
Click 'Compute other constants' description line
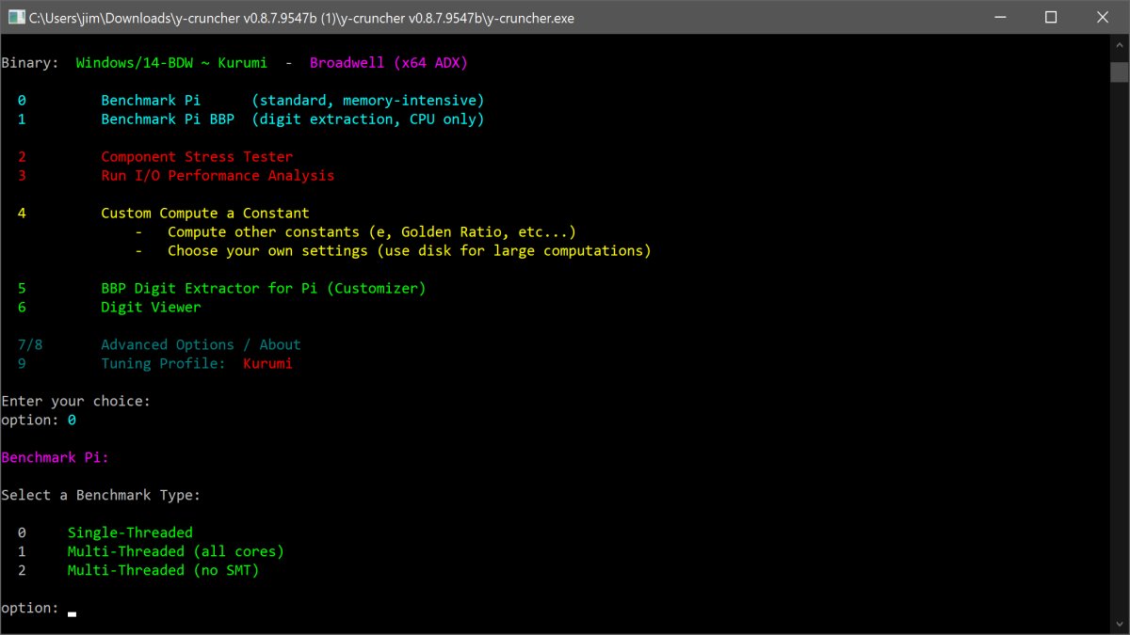click(371, 232)
